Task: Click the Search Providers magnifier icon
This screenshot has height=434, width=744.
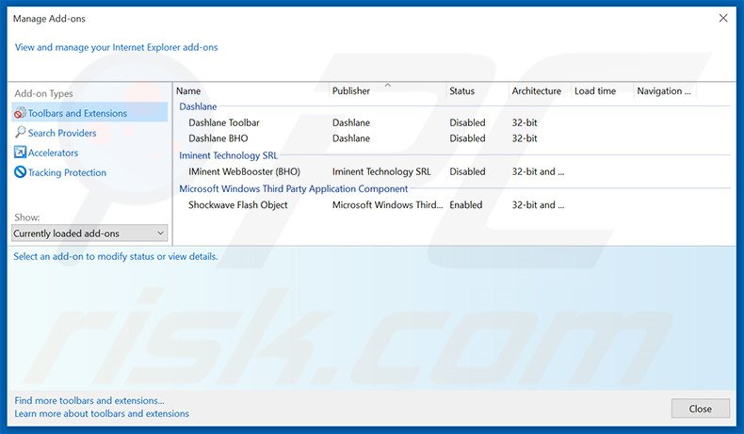Action: click(x=20, y=134)
